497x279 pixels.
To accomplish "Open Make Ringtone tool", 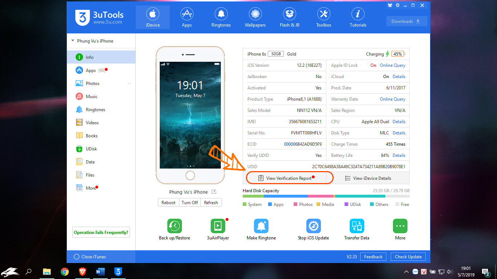I will [261, 230].
